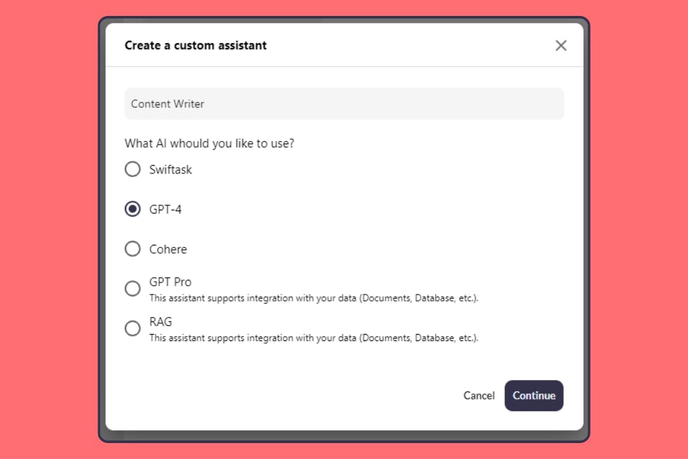The image size is (688, 459).
Task: Select the Swiftask radio button
Action: [133, 170]
